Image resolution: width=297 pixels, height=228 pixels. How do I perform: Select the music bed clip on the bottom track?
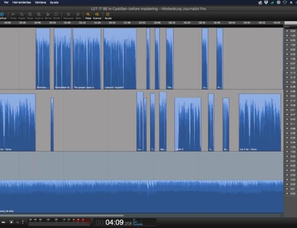click(142, 197)
